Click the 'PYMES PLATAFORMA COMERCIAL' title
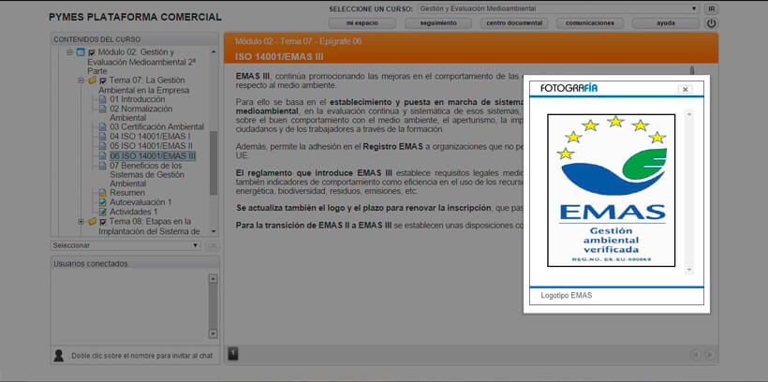Image resolution: width=768 pixels, height=382 pixels. click(135, 17)
